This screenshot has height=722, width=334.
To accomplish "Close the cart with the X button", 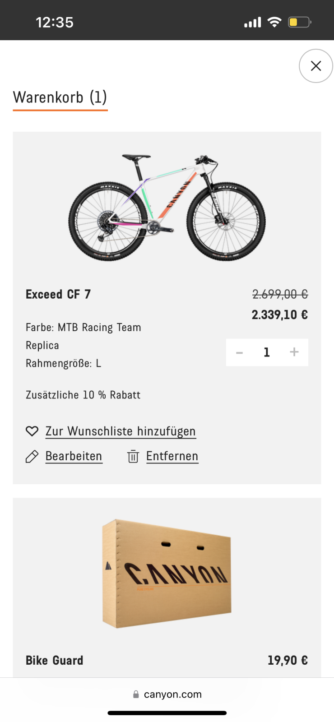I will [x=316, y=66].
